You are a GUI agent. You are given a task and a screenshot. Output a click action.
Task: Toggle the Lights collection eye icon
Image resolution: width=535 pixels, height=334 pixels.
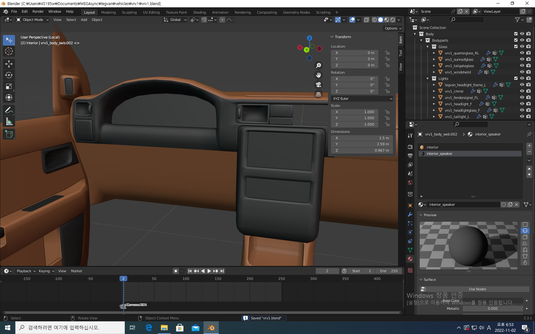tap(522, 79)
